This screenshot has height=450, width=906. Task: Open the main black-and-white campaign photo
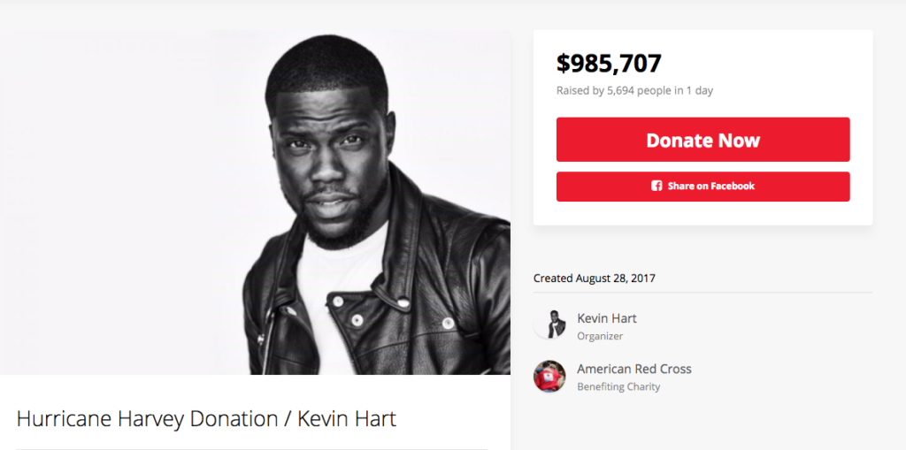click(255, 202)
